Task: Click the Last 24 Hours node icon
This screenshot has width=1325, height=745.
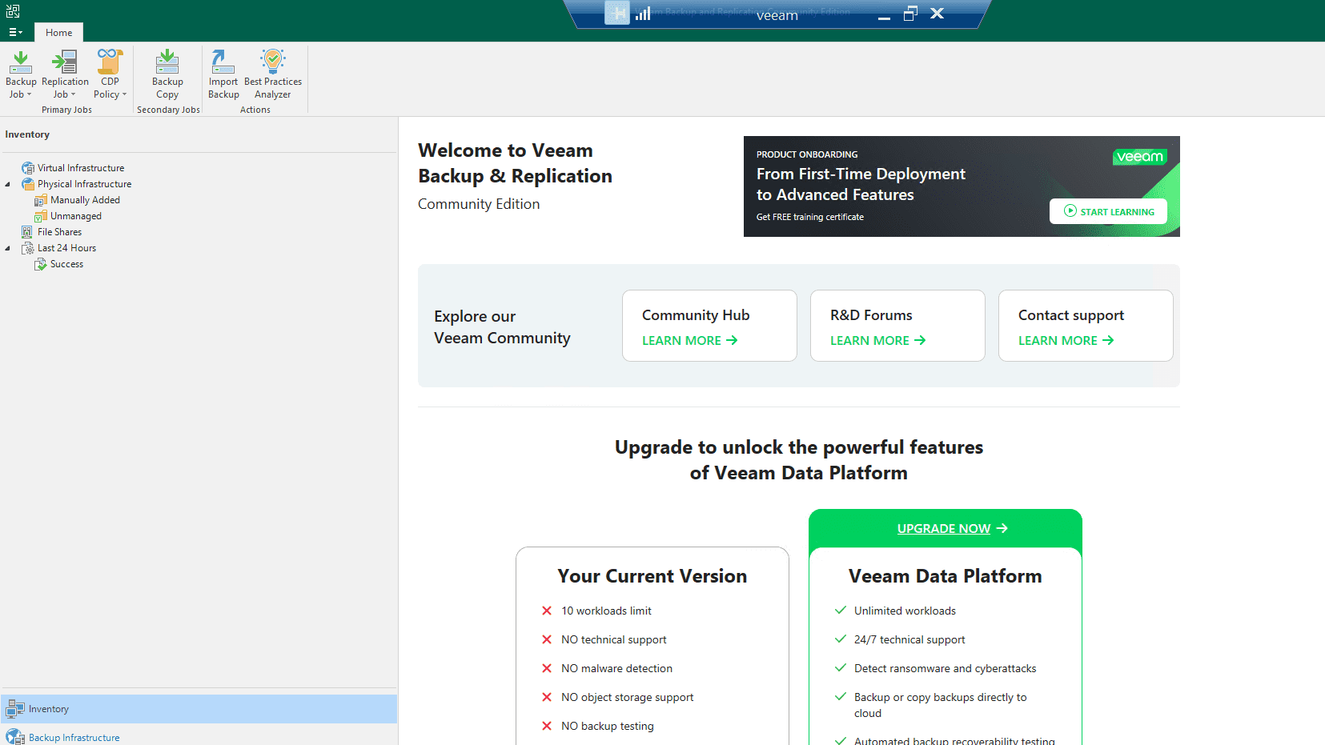Action: pos(28,248)
